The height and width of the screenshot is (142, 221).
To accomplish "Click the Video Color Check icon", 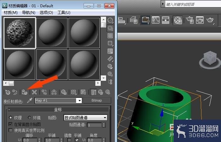I will point(110,51).
